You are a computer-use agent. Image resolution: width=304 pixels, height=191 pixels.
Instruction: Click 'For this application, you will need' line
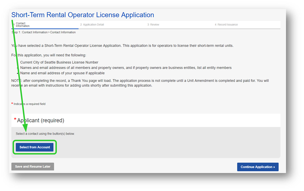(49, 55)
